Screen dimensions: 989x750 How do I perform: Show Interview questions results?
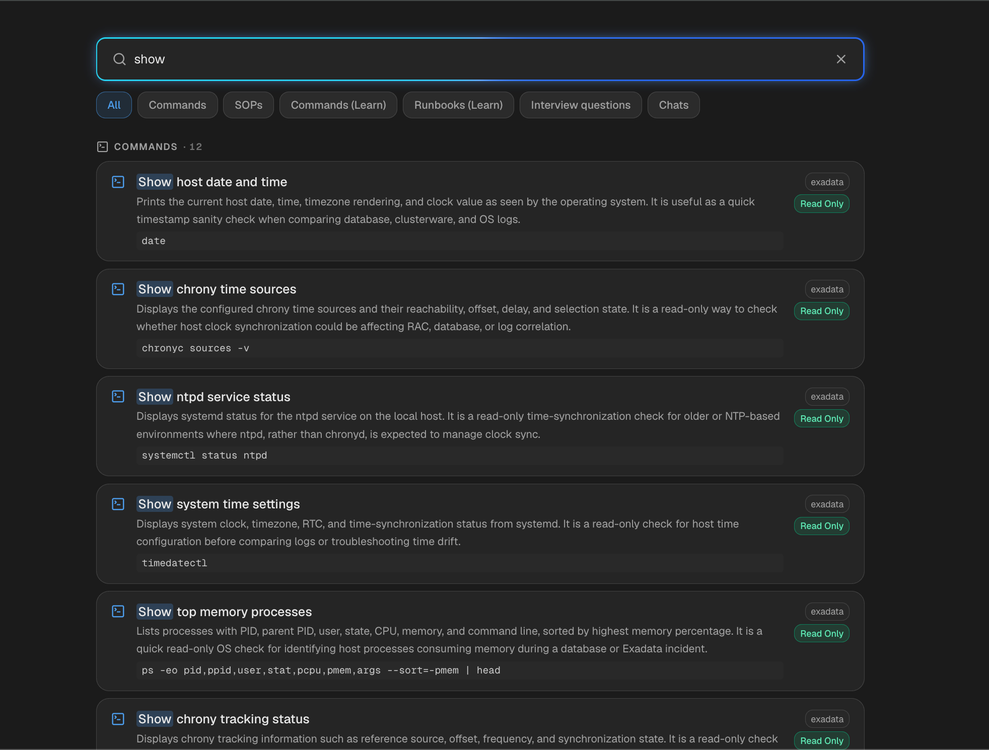click(581, 105)
